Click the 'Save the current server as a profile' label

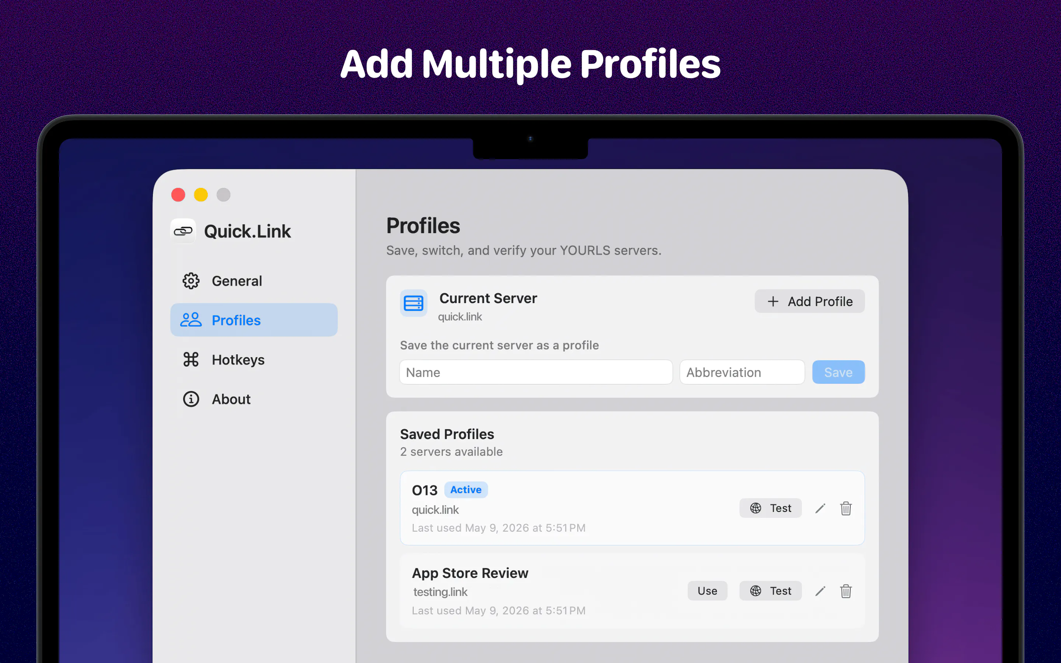click(x=500, y=345)
